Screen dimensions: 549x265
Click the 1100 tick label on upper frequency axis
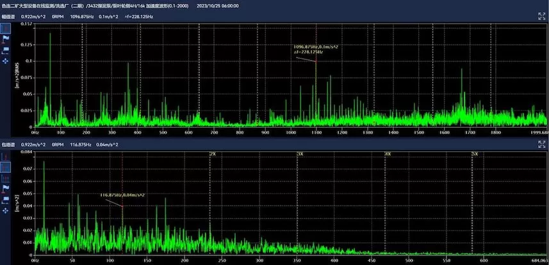(316, 133)
